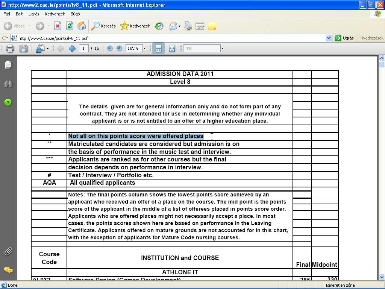The height and width of the screenshot is (289, 385).
Task: Open the green Help question icon
Action: coord(8,102)
